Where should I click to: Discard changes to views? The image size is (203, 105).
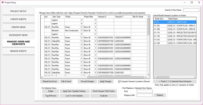point(87,81)
